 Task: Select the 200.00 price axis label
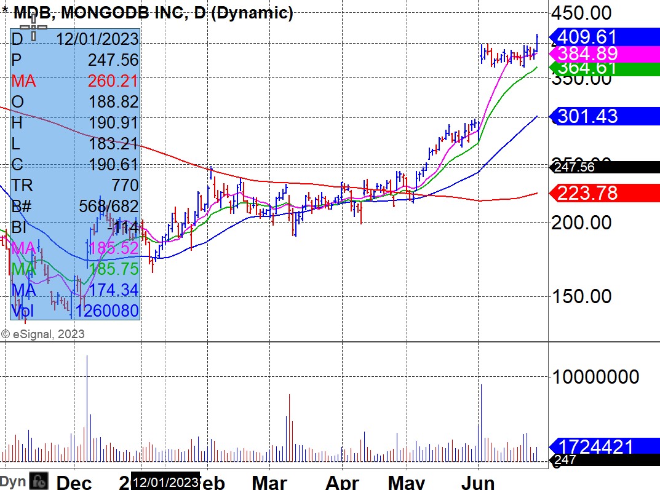point(581,223)
